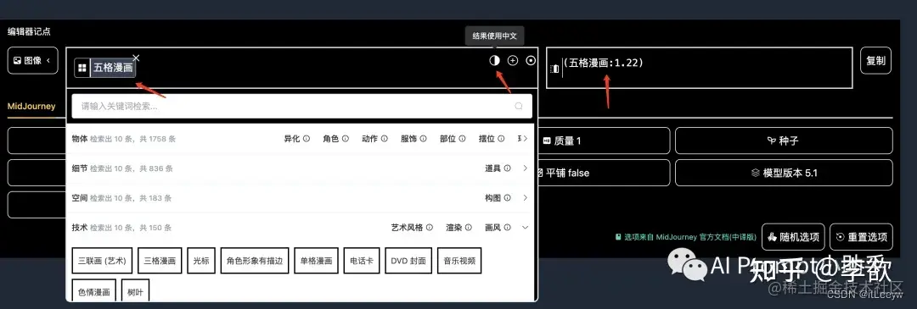The width and height of the screenshot is (917, 309).
Task: Click the half-circle Chinese results icon
Action: 495,60
